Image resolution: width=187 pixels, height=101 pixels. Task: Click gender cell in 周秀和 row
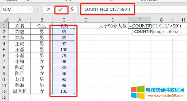[42, 91]
